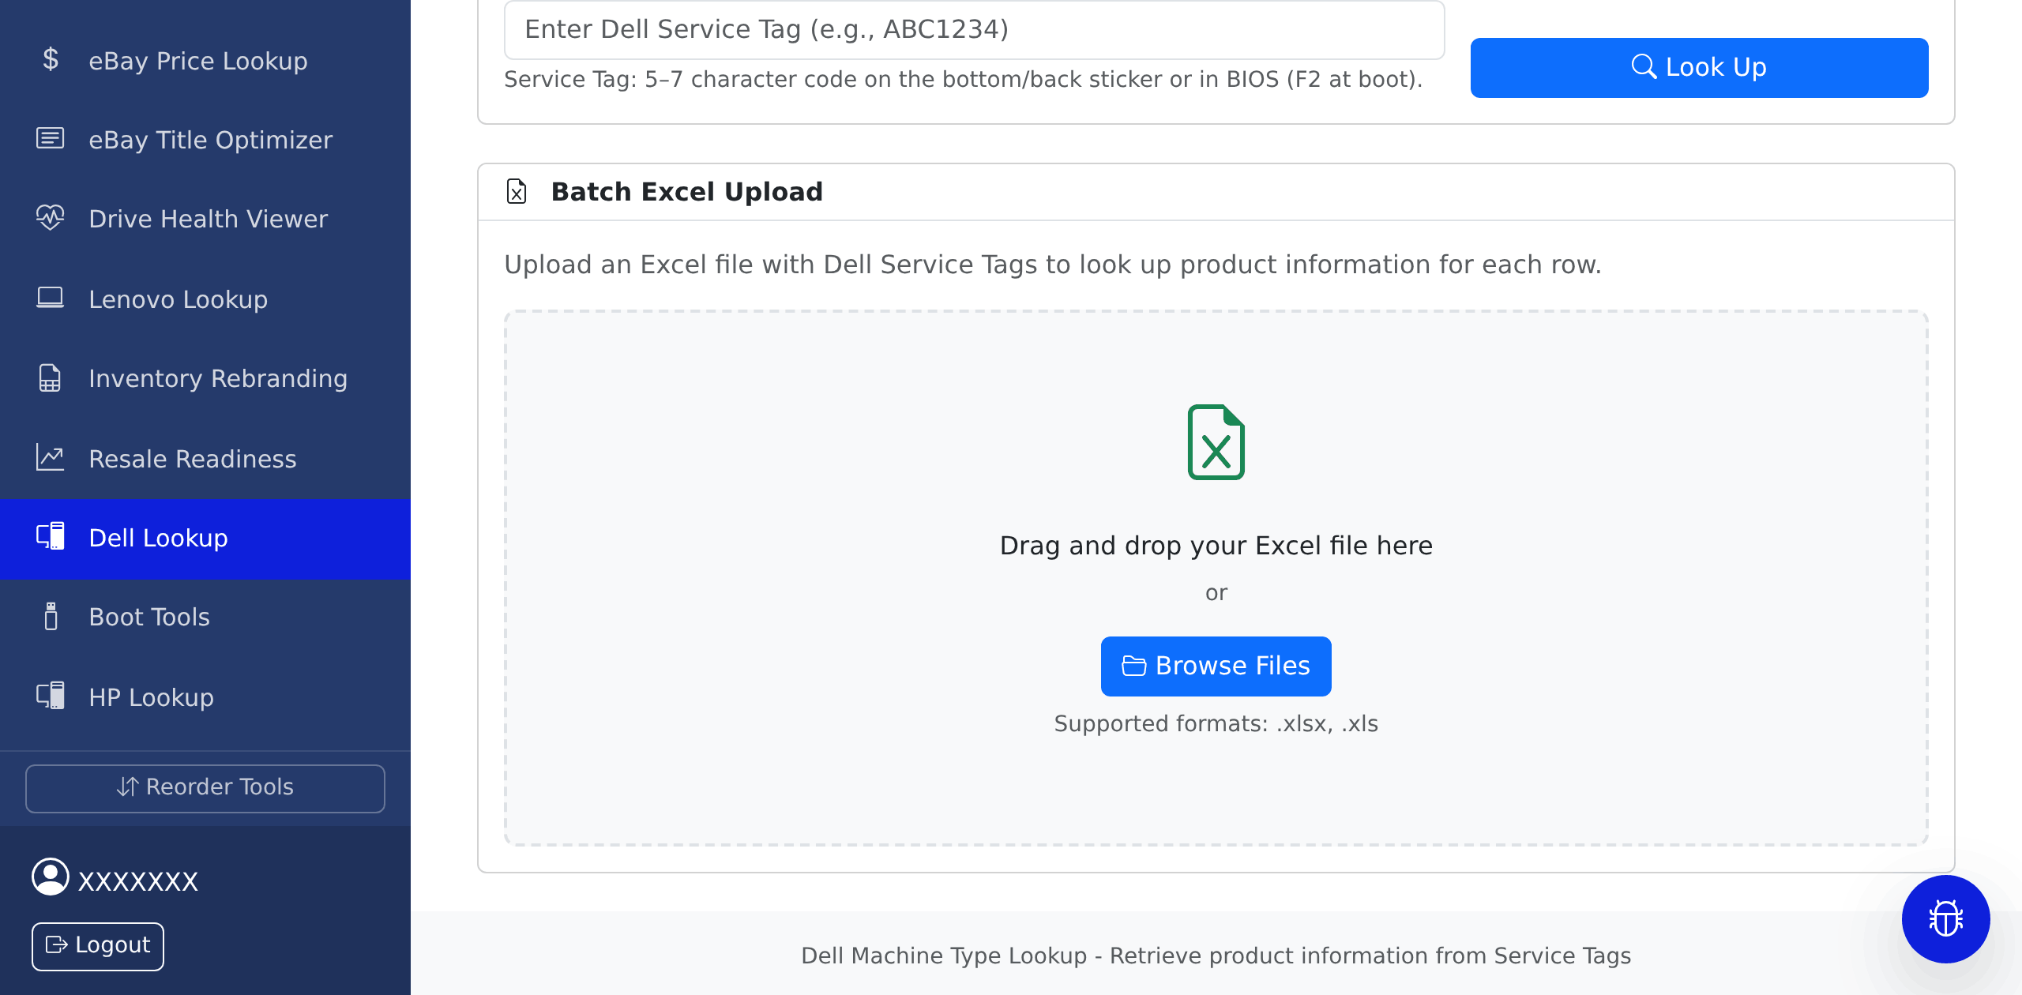Click the Dell Machine Type Lookup footer text

click(x=1216, y=956)
